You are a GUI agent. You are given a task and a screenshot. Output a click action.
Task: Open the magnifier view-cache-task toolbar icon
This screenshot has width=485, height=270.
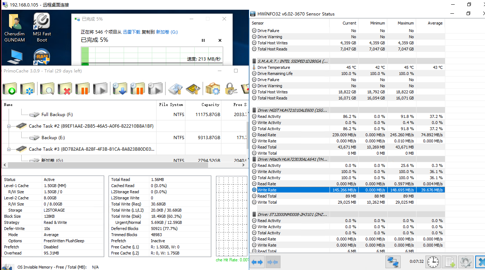(x=47, y=89)
